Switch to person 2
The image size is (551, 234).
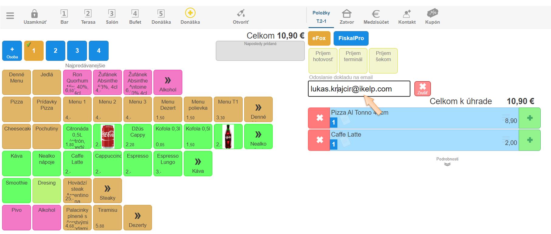(x=55, y=51)
